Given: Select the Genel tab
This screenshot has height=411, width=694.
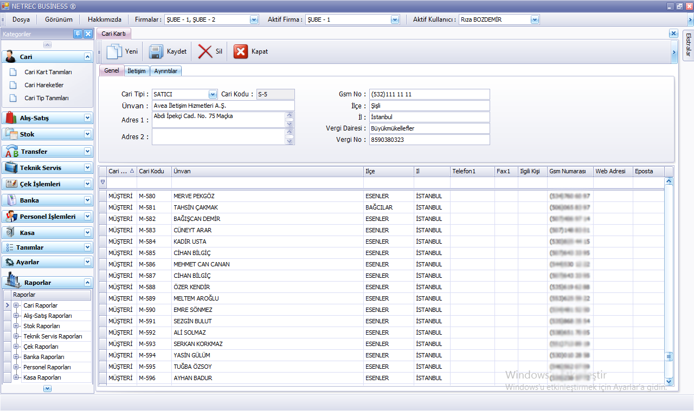Looking at the screenshot, I should pyautogui.click(x=112, y=70).
